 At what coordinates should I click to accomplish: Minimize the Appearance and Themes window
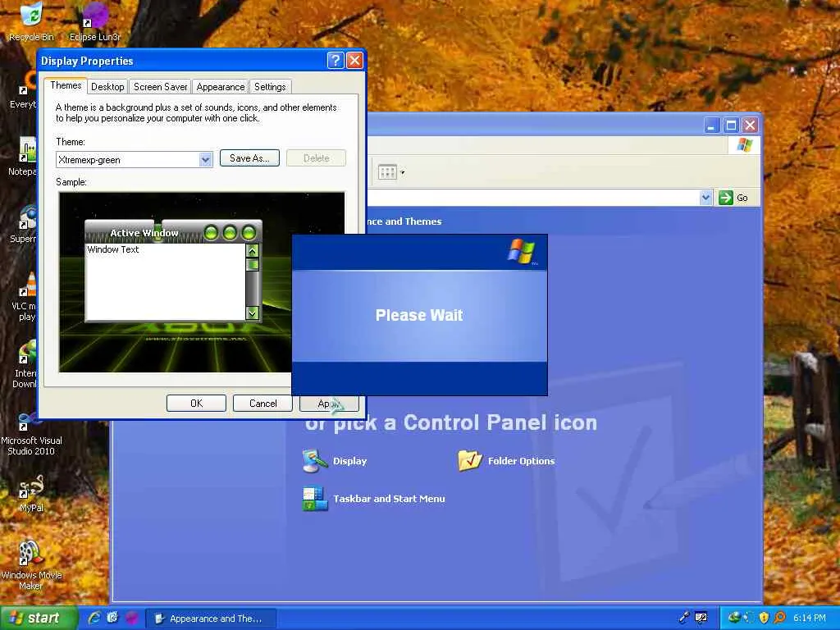tap(711, 126)
